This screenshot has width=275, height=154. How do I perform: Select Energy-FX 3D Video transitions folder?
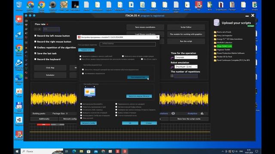point(229,39)
